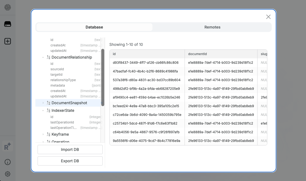Click the Import DB button
The height and width of the screenshot is (181, 306).
70,150
